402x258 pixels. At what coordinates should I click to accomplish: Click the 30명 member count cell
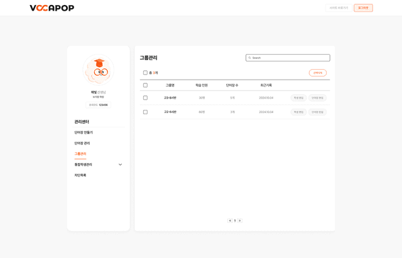point(202,98)
